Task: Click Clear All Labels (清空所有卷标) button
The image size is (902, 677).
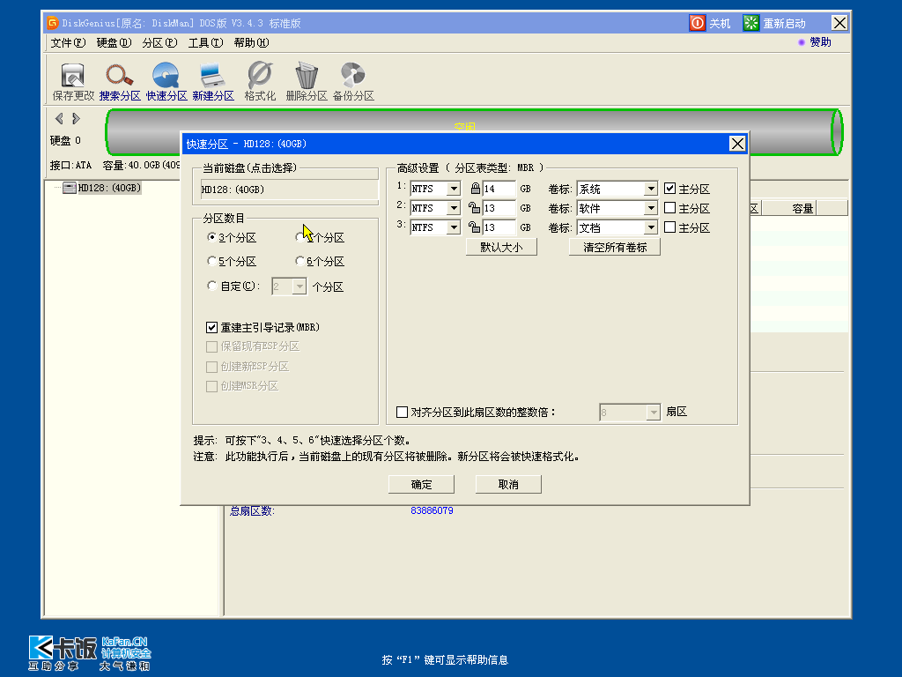Action: [614, 247]
